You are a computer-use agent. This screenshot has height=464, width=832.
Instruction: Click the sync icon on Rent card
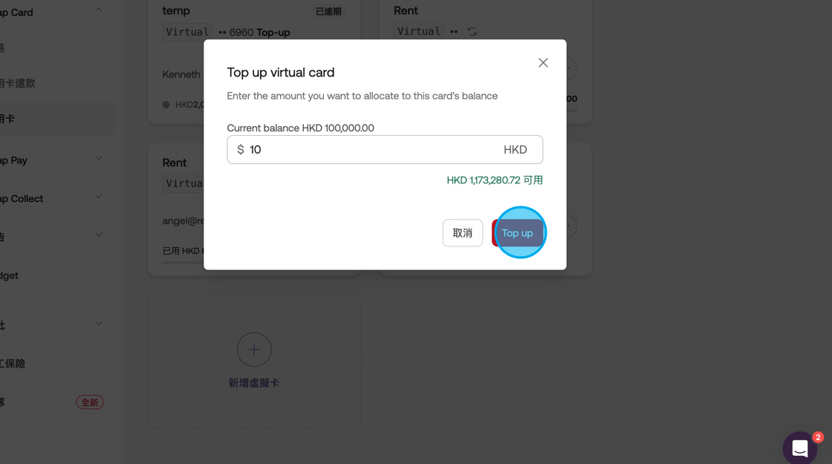[x=472, y=31]
